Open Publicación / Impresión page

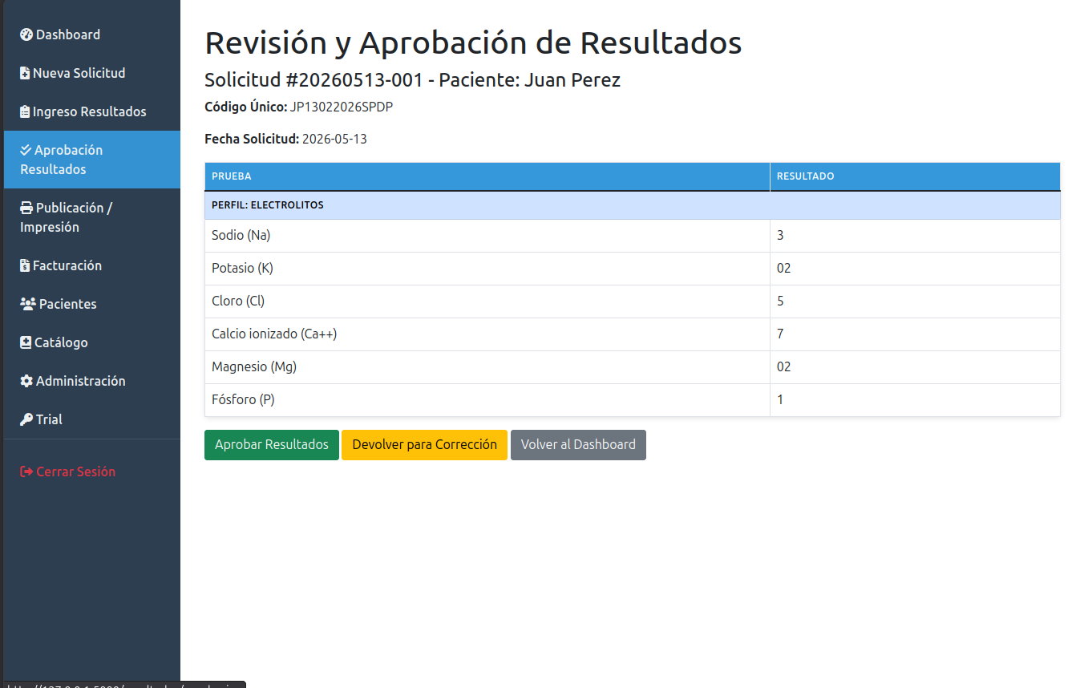[x=91, y=217]
